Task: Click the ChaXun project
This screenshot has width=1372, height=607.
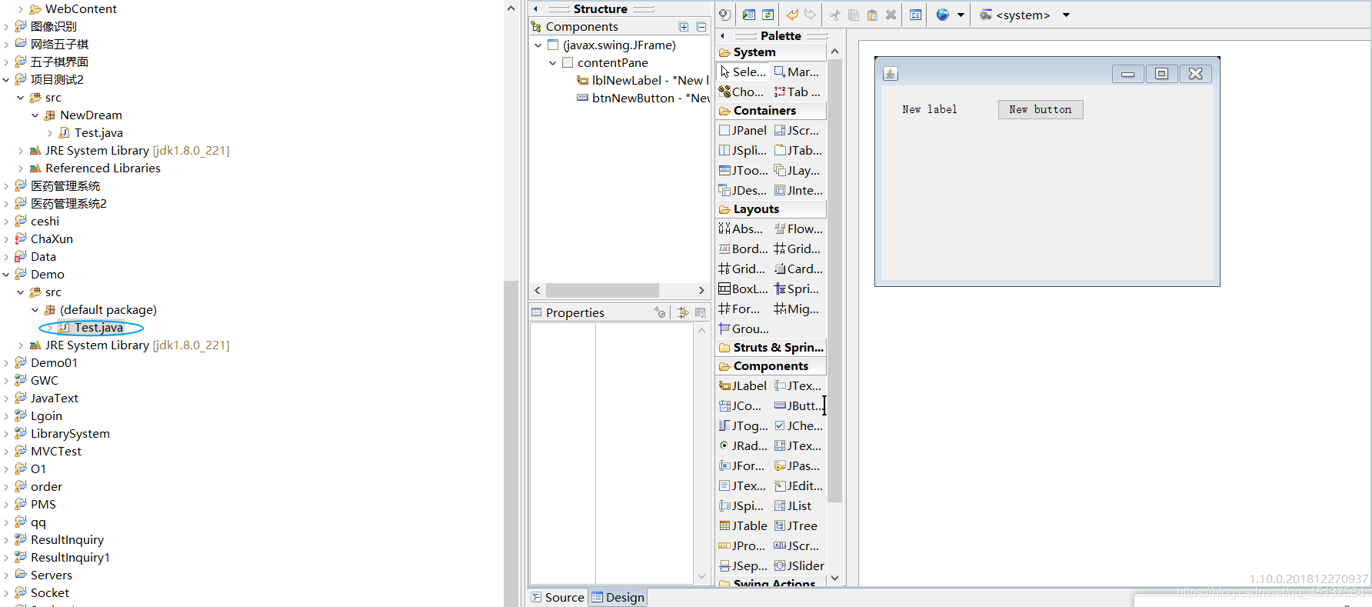Action: tap(52, 239)
